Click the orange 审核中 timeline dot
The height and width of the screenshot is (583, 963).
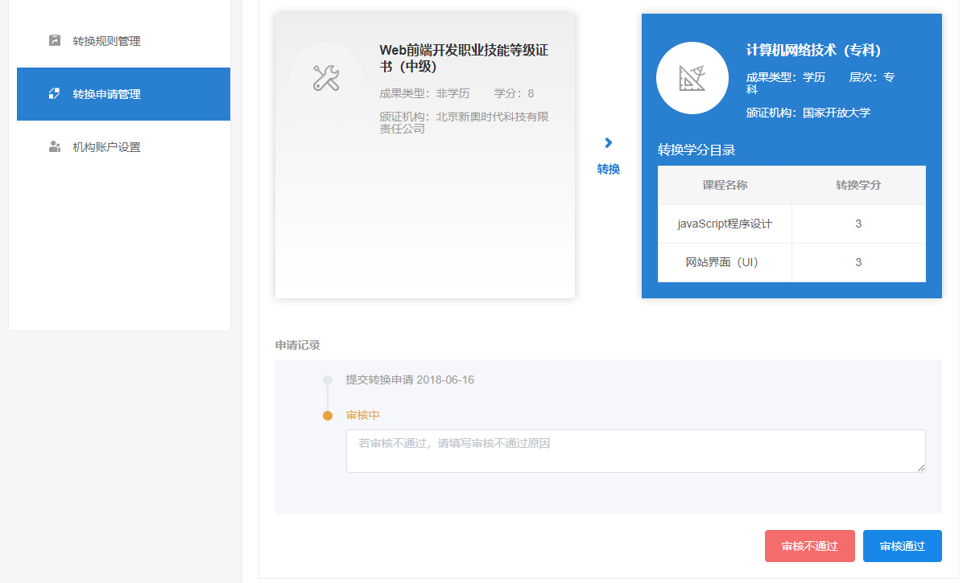point(328,416)
